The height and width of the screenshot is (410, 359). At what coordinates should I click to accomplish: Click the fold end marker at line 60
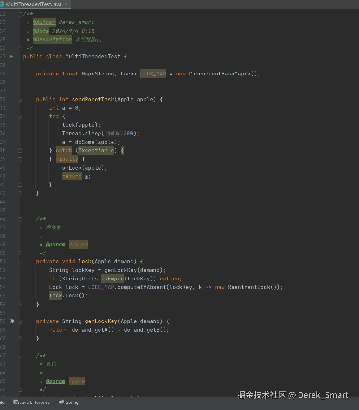point(20,338)
